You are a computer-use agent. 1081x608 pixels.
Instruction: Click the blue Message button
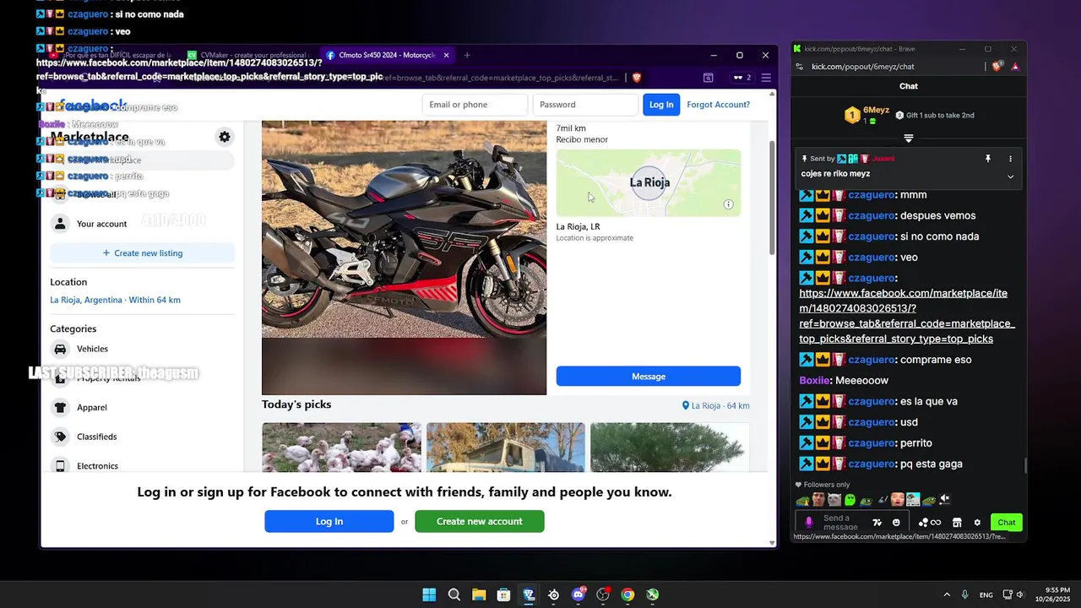[649, 376]
